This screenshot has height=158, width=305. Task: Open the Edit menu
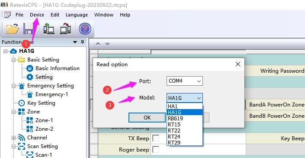[55, 15]
